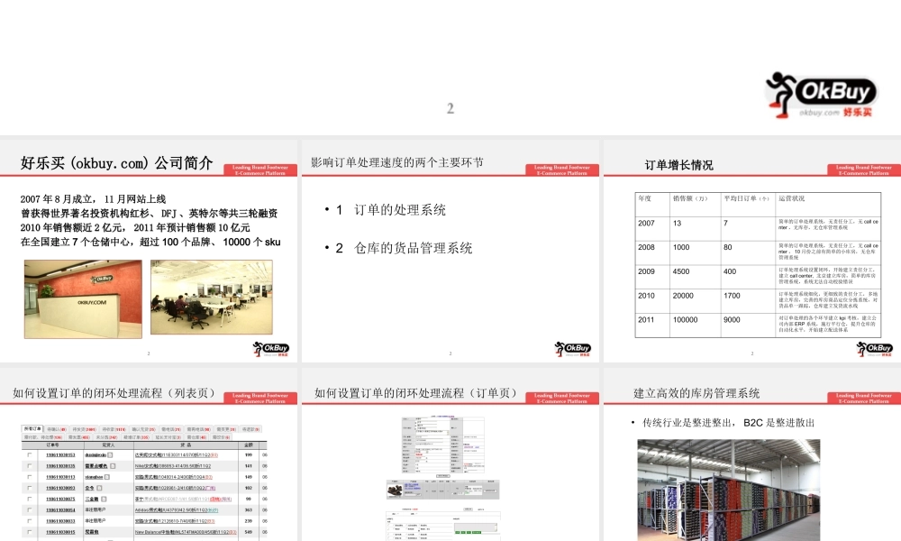Click the order number link 119619030135
The image size is (901, 541).
tap(59, 468)
